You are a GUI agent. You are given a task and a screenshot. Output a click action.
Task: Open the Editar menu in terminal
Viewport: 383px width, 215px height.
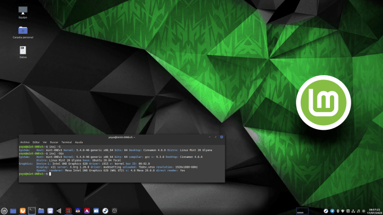(x=36, y=142)
